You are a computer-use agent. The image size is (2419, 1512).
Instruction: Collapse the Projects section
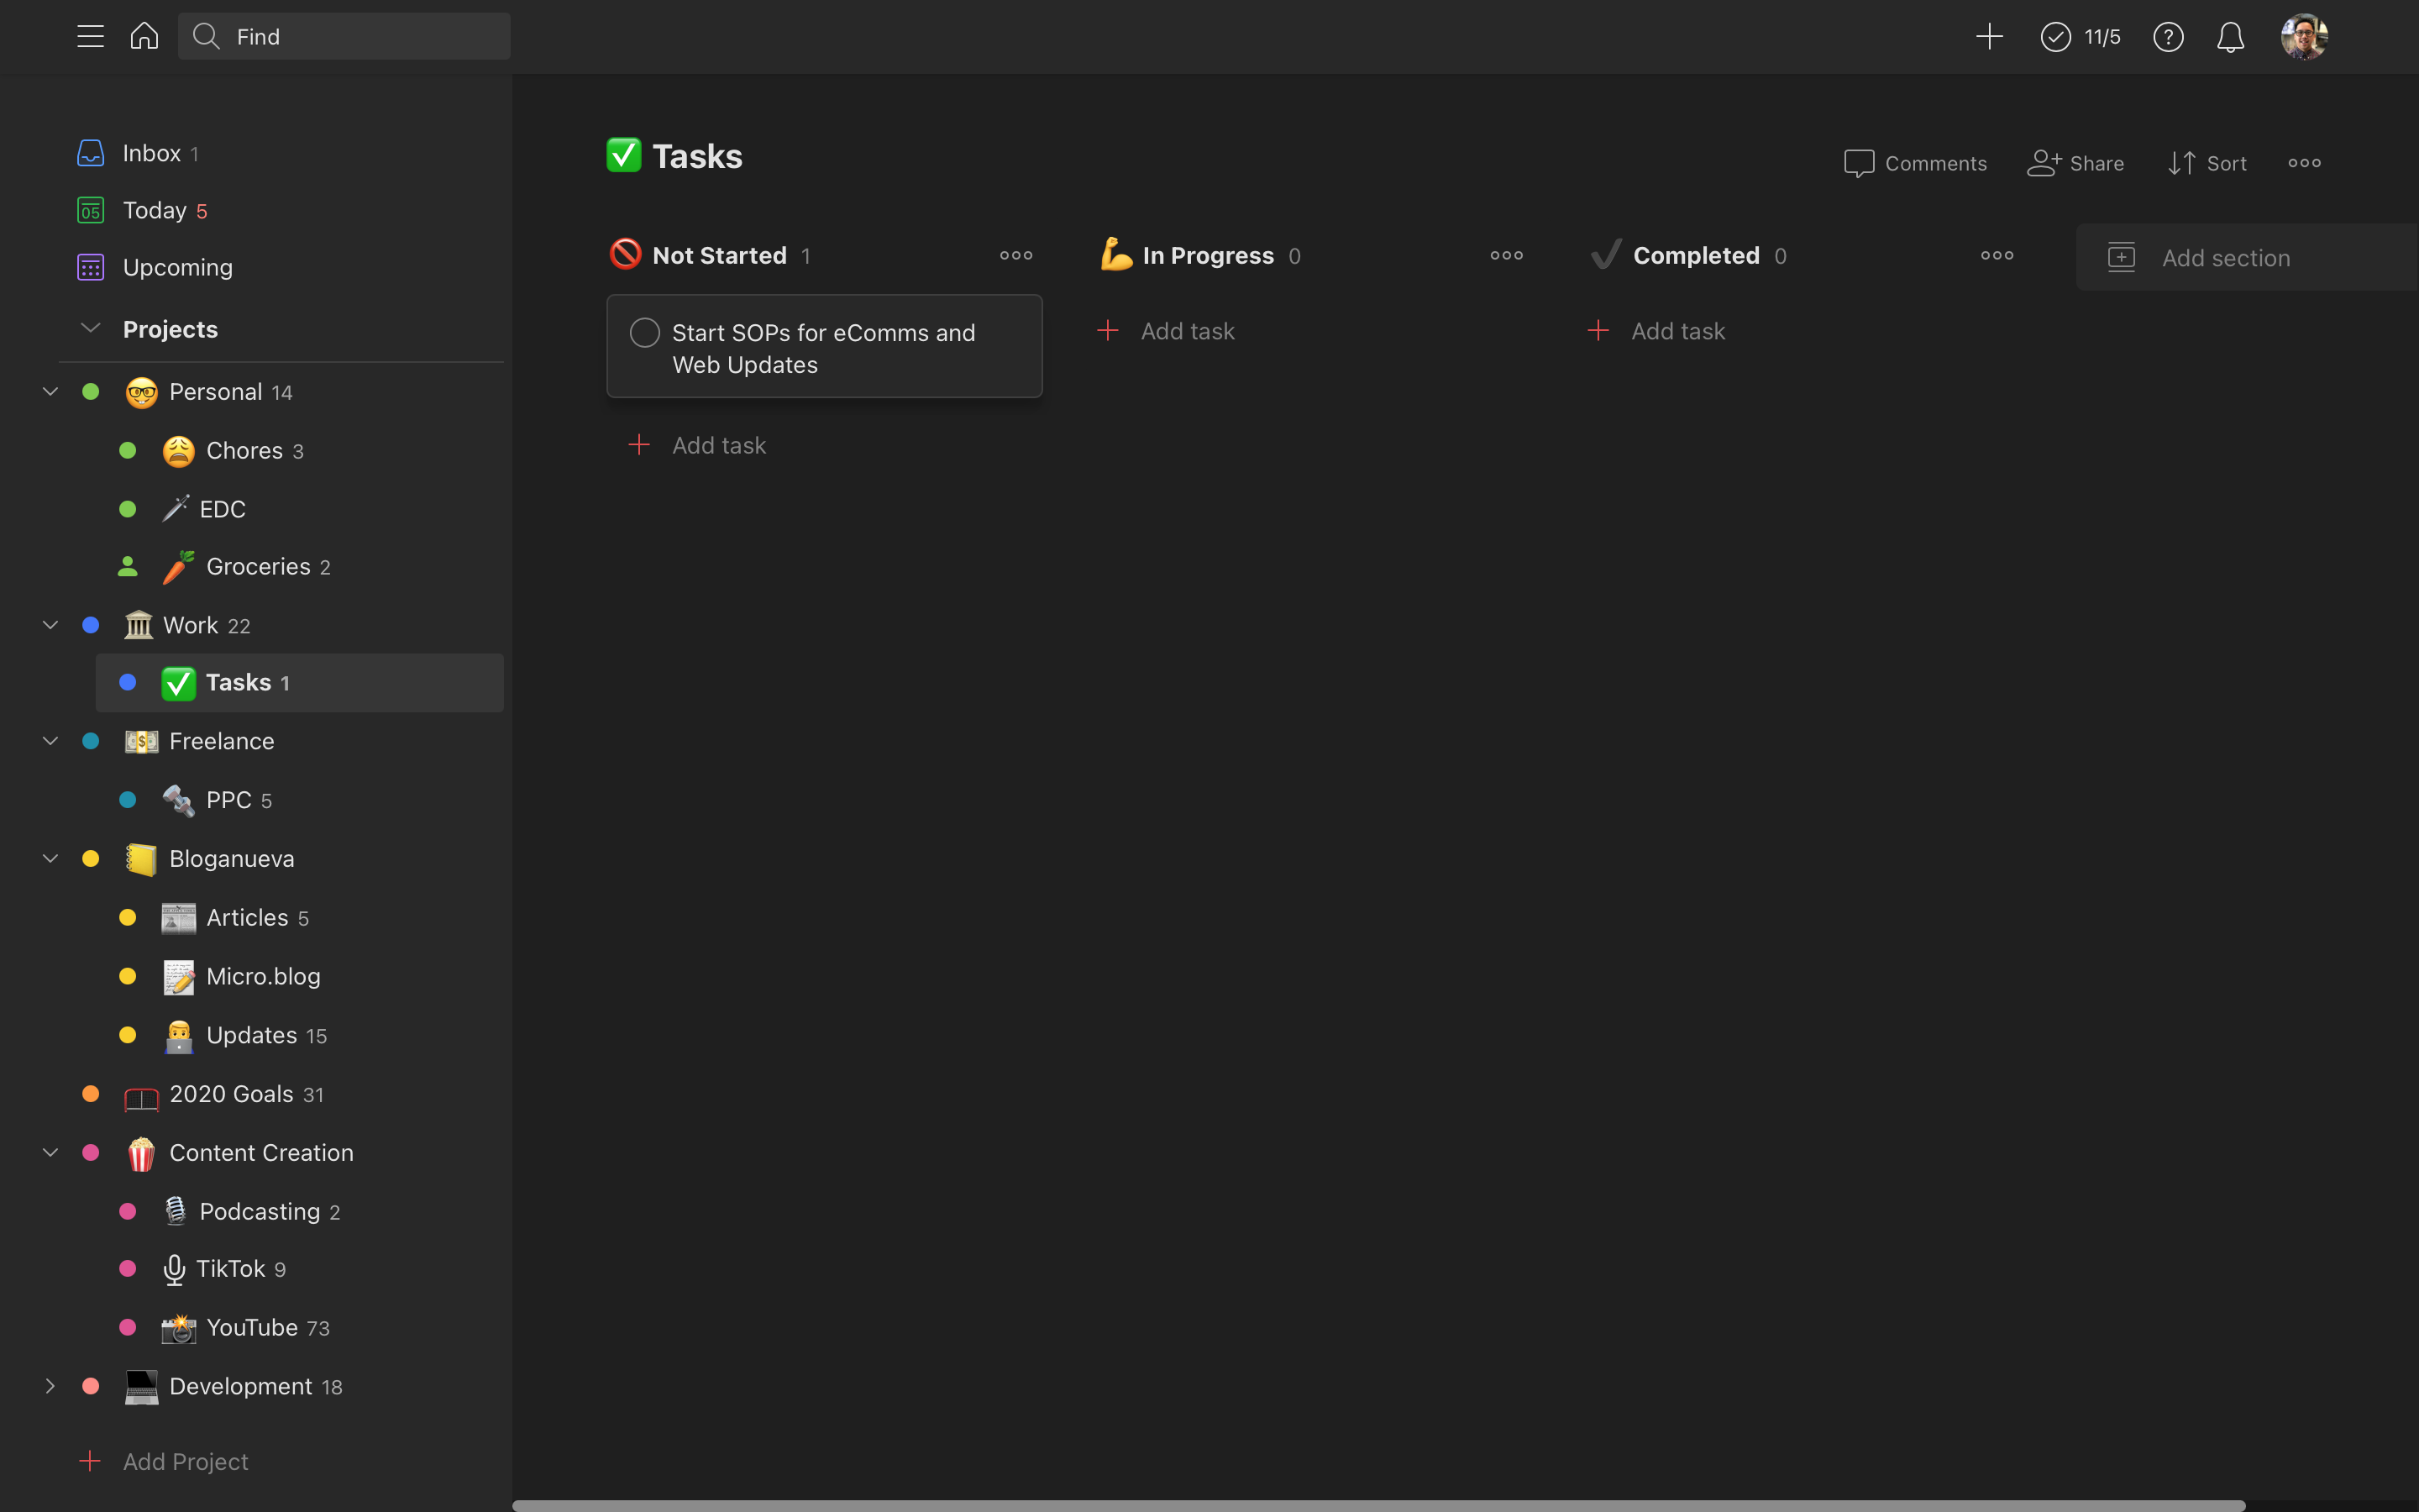coord(90,328)
